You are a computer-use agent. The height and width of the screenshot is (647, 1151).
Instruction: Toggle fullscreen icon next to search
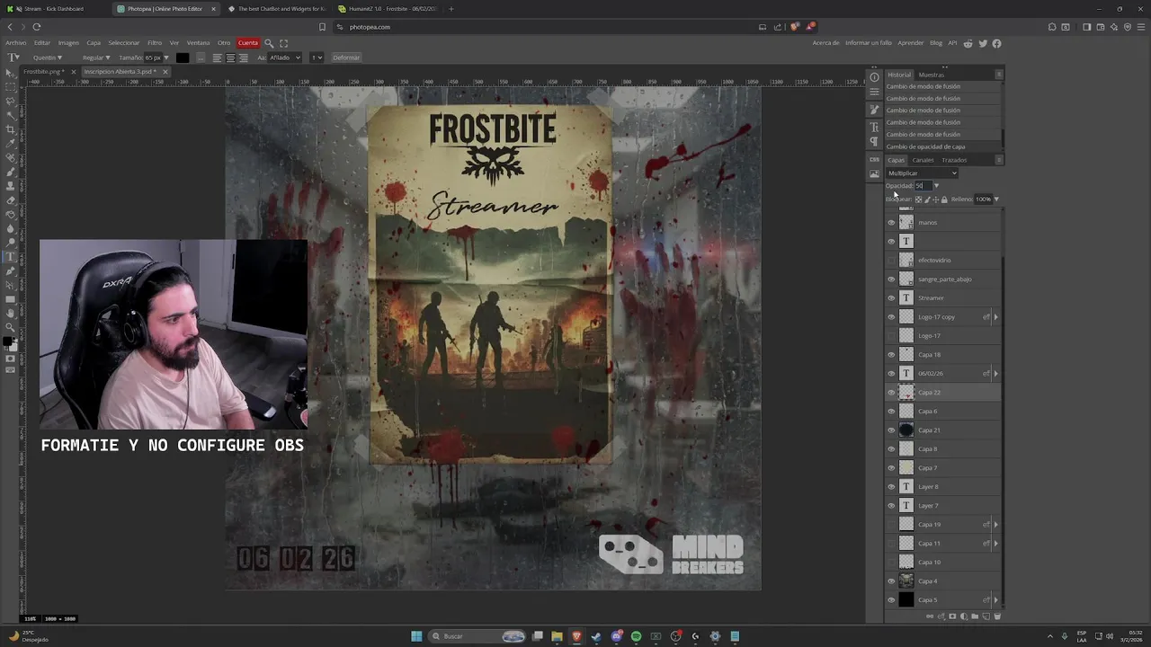pos(283,43)
